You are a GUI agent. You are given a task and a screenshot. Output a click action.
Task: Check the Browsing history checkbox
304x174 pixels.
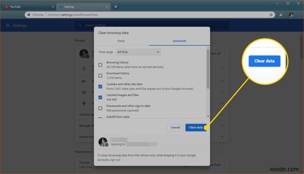(100, 65)
